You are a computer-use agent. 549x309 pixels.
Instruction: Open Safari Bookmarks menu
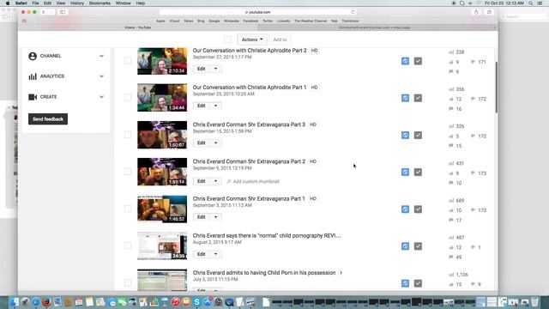tap(100, 3)
